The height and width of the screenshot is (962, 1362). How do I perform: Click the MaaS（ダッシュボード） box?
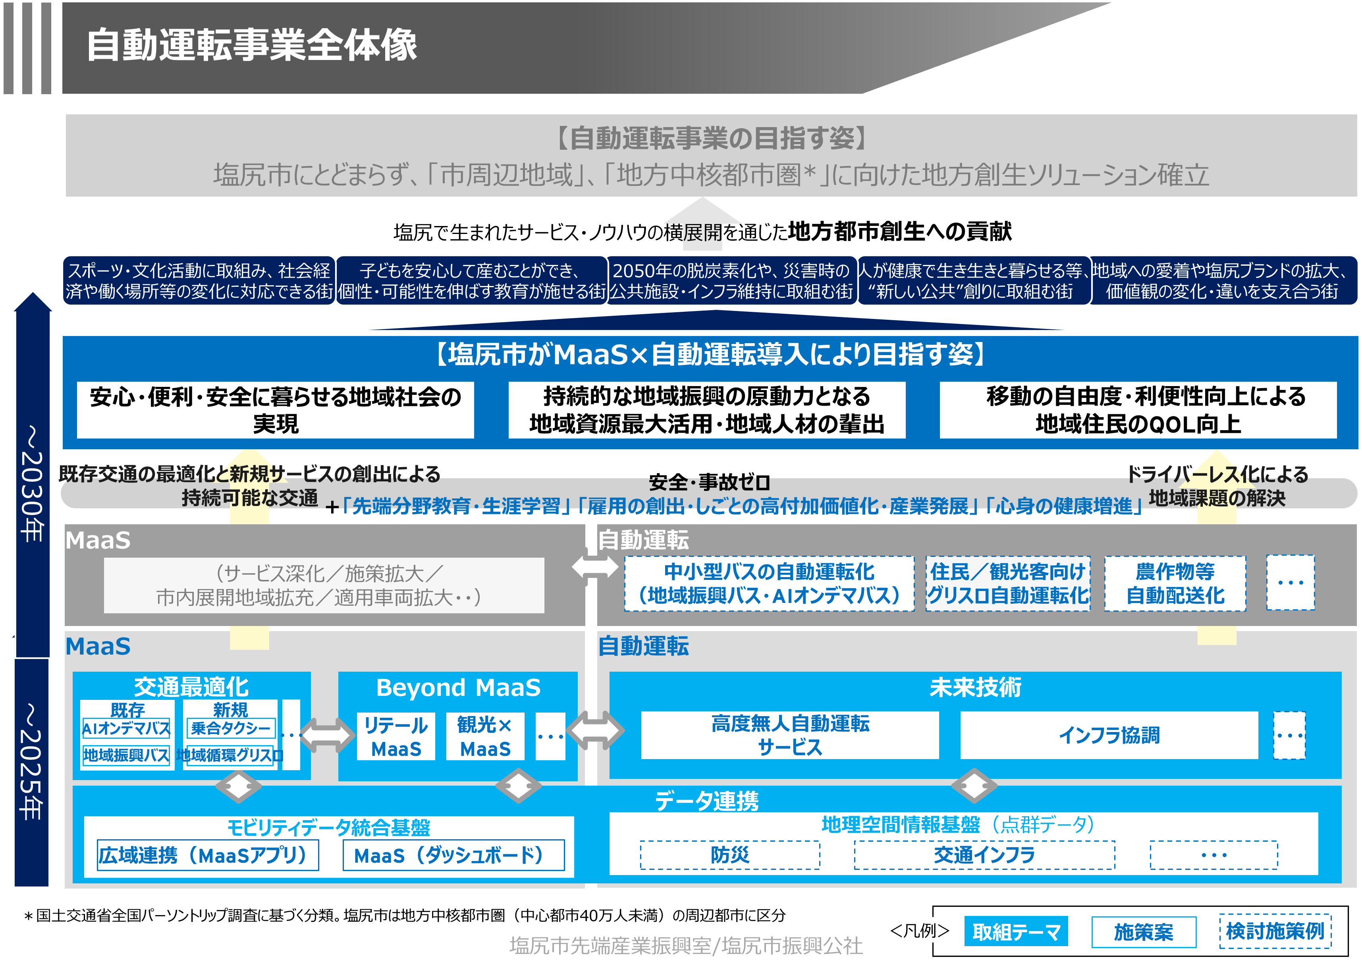pyautogui.click(x=453, y=855)
